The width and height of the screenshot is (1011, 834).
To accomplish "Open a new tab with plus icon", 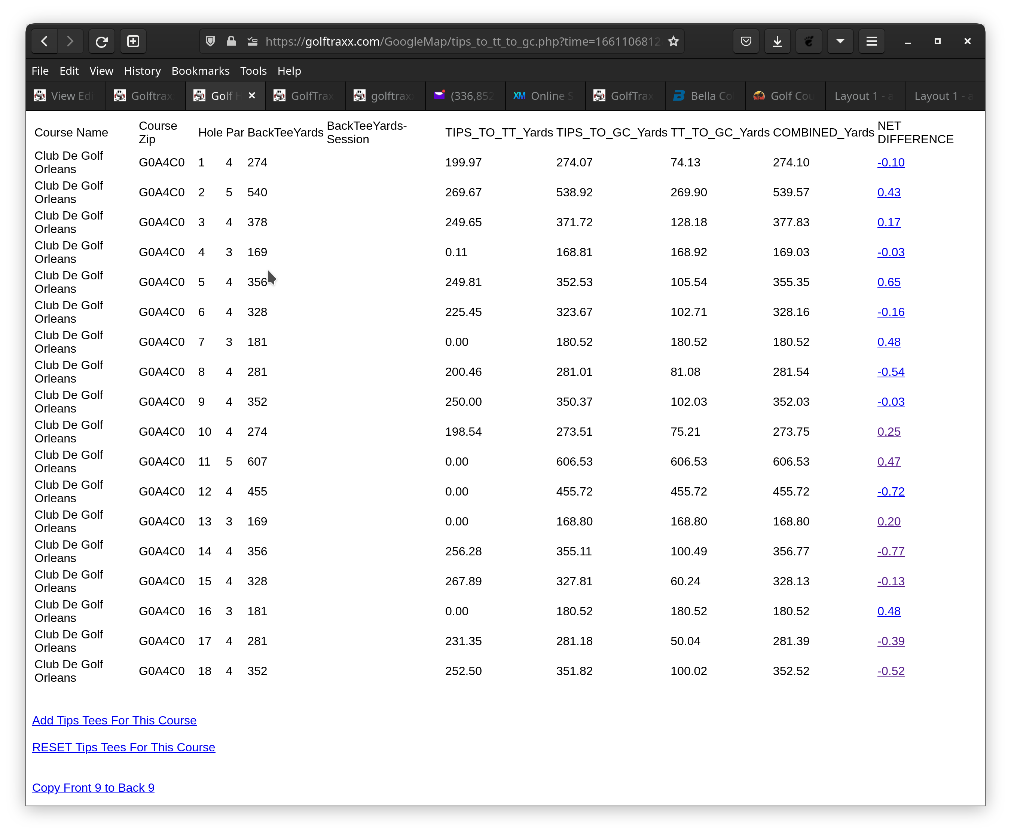I will (x=133, y=41).
